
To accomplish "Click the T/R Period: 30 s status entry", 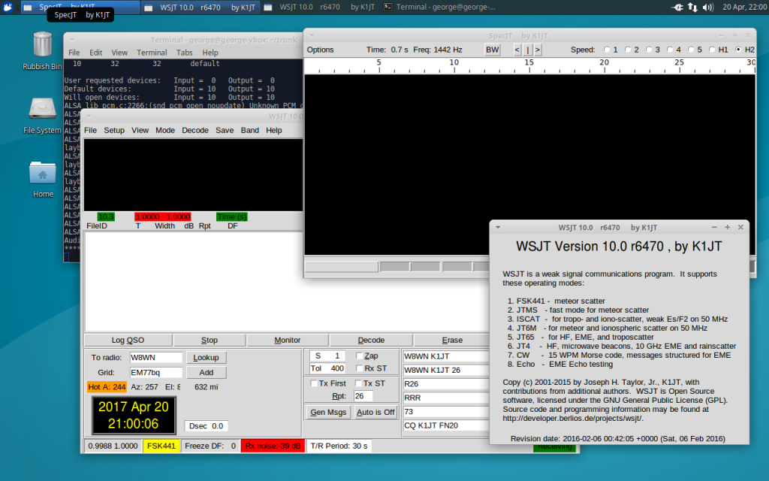I will pos(339,446).
